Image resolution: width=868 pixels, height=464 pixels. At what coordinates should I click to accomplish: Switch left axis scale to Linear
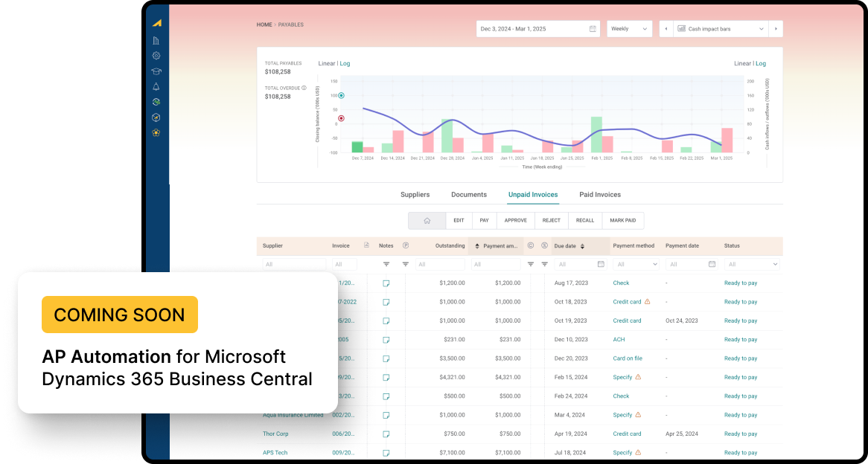click(327, 64)
